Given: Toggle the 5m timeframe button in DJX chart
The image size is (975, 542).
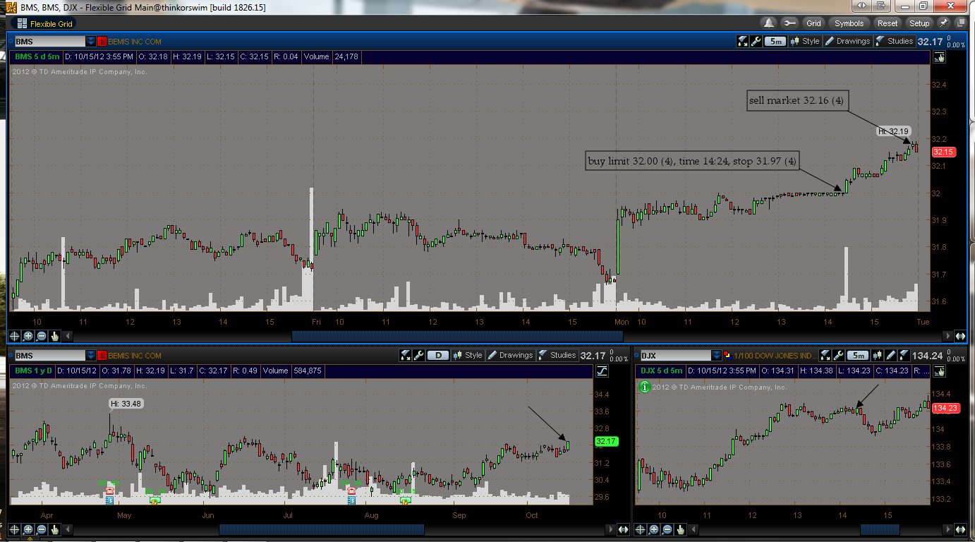Looking at the screenshot, I should click(x=859, y=355).
